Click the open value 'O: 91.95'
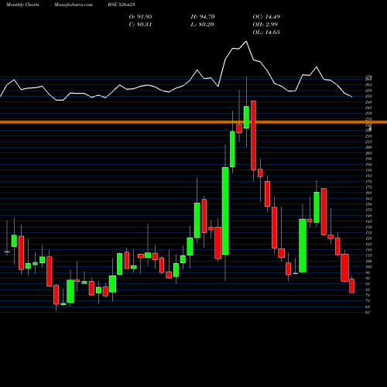 coord(140,17)
